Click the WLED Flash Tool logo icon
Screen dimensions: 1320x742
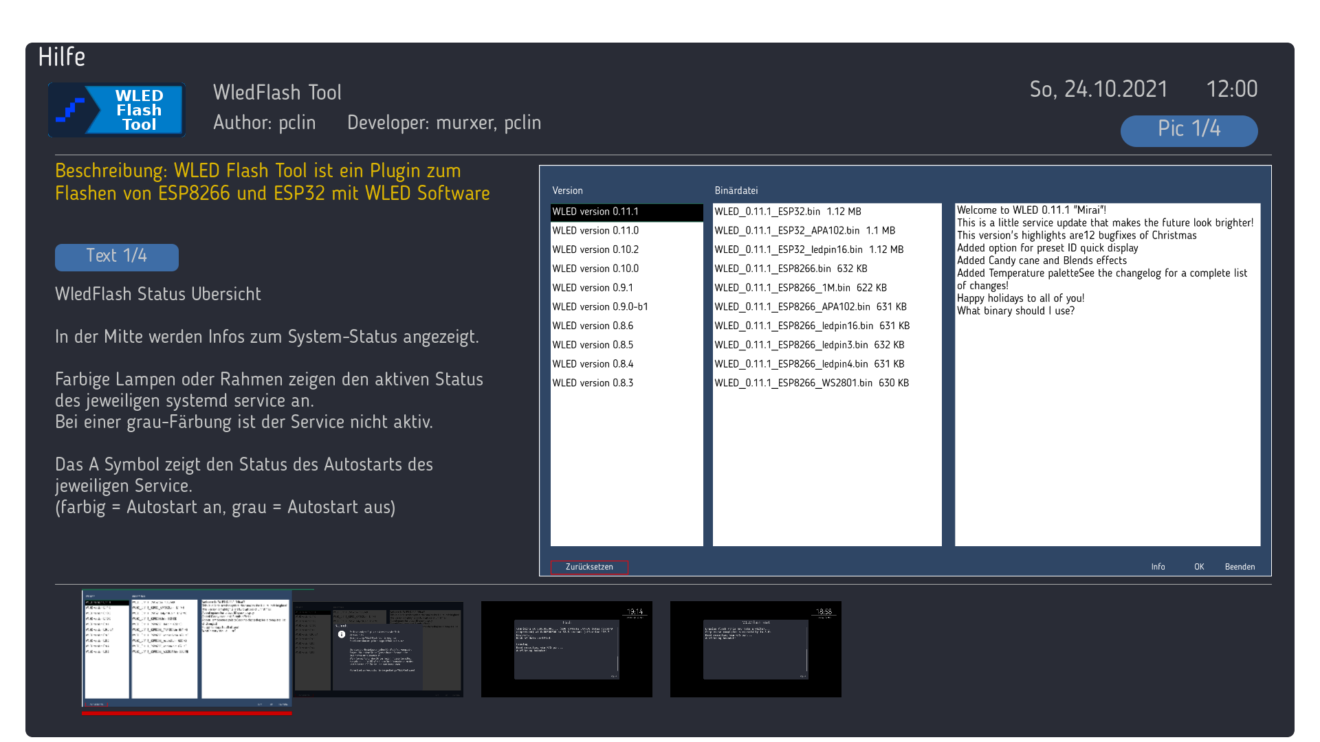tap(116, 110)
